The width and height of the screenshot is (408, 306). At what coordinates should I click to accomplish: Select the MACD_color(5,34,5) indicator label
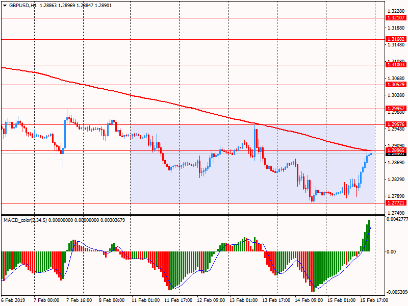point(25,220)
